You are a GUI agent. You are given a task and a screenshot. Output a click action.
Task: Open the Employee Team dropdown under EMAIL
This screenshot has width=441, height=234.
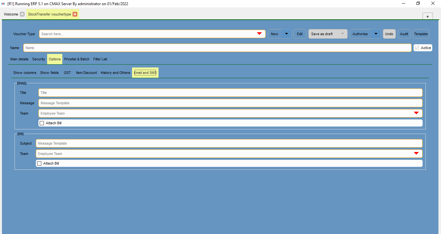point(416,113)
